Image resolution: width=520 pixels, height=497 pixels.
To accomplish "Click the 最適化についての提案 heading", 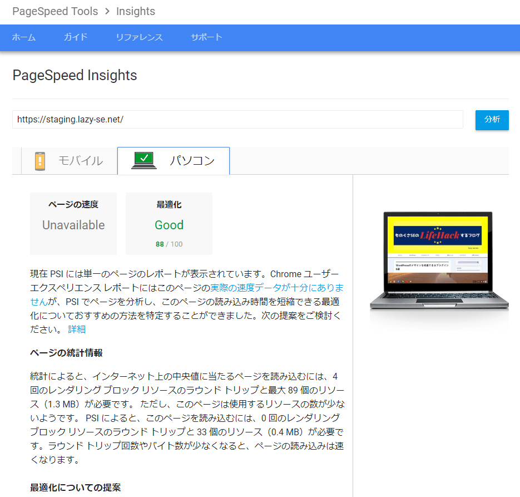I will (75, 488).
